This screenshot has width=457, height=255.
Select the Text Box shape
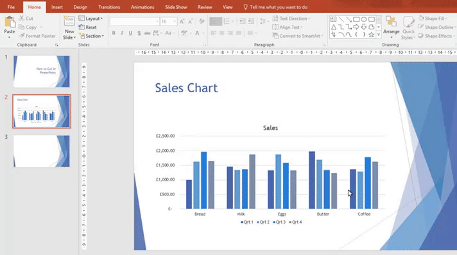coord(333,19)
